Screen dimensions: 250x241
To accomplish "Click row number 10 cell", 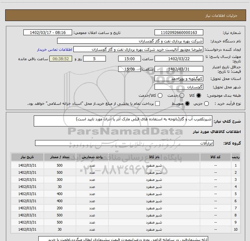I will point(236,229).
